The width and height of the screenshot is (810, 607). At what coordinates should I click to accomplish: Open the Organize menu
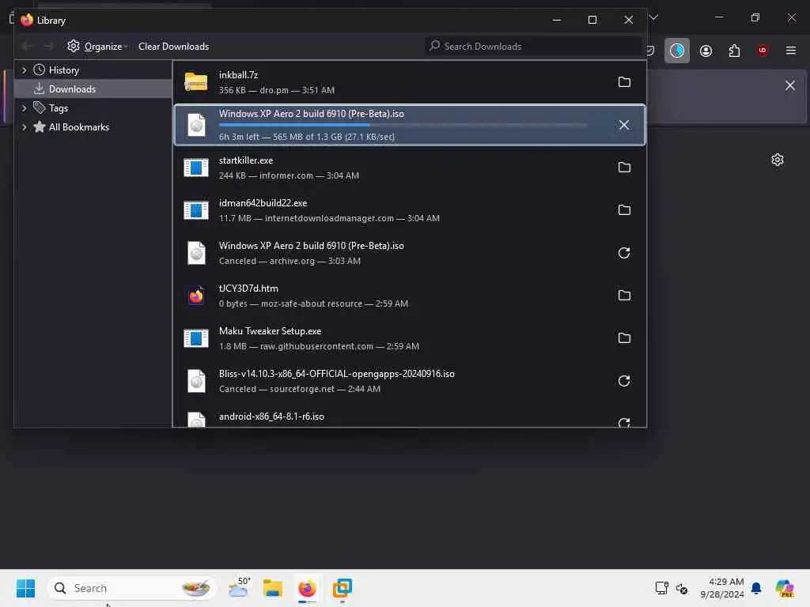click(97, 47)
